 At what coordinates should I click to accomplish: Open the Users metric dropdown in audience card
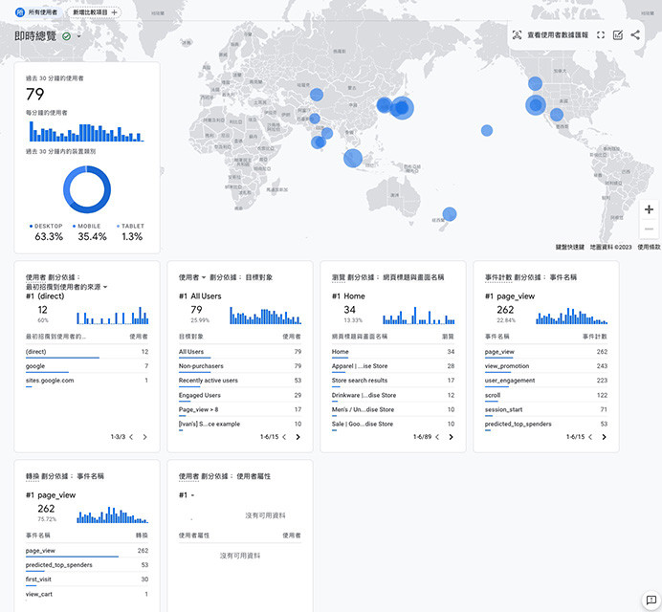pyautogui.click(x=191, y=277)
